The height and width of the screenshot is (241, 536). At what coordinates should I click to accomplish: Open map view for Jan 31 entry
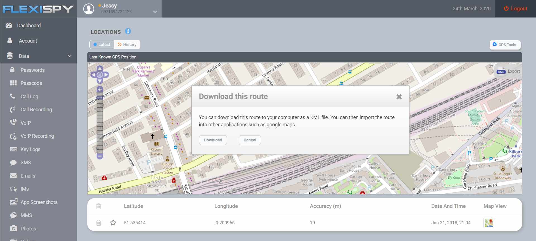pos(489,223)
